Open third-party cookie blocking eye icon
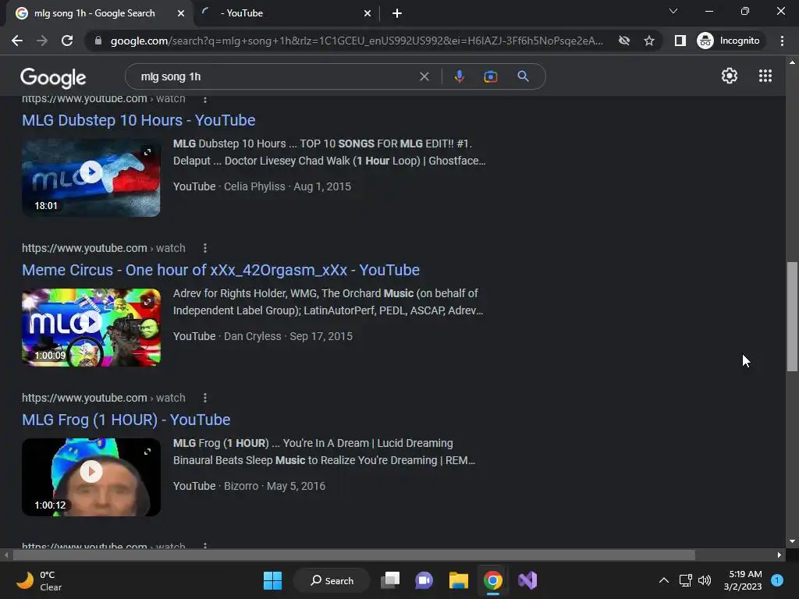 tap(623, 41)
